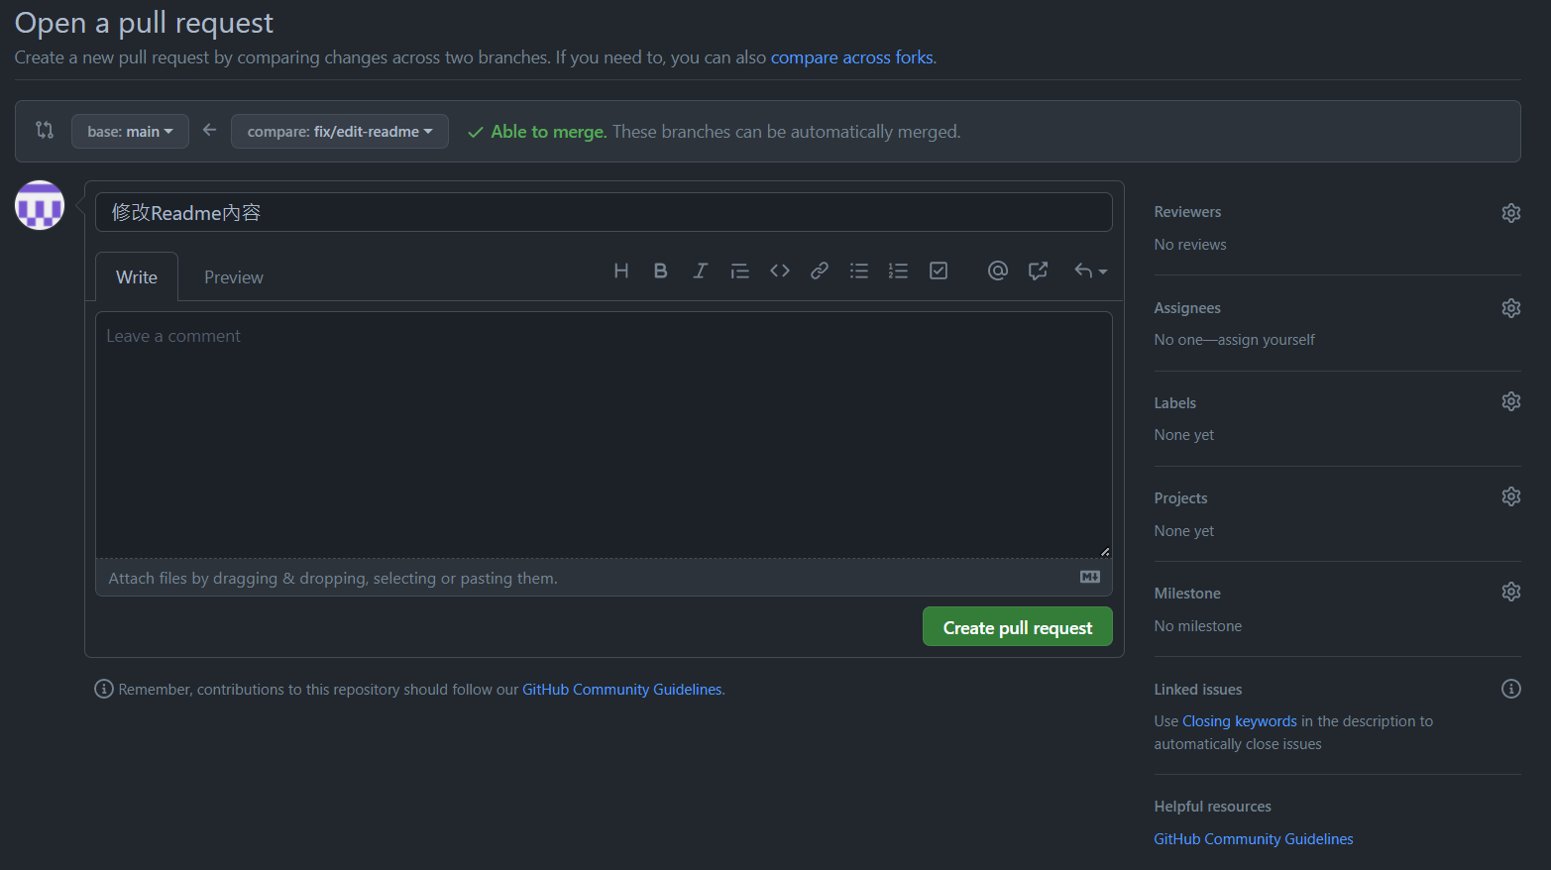
Task: Click the Milestone heading
Action: [x=1187, y=594]
